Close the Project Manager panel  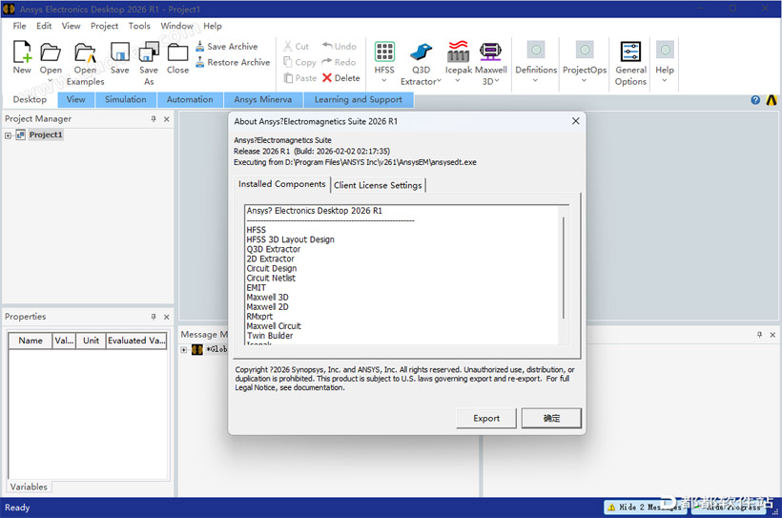pyautogui.click(x=167, y=119)
